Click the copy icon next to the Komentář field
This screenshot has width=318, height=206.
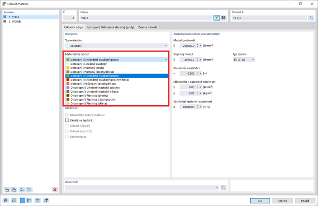tap(223, 188)
